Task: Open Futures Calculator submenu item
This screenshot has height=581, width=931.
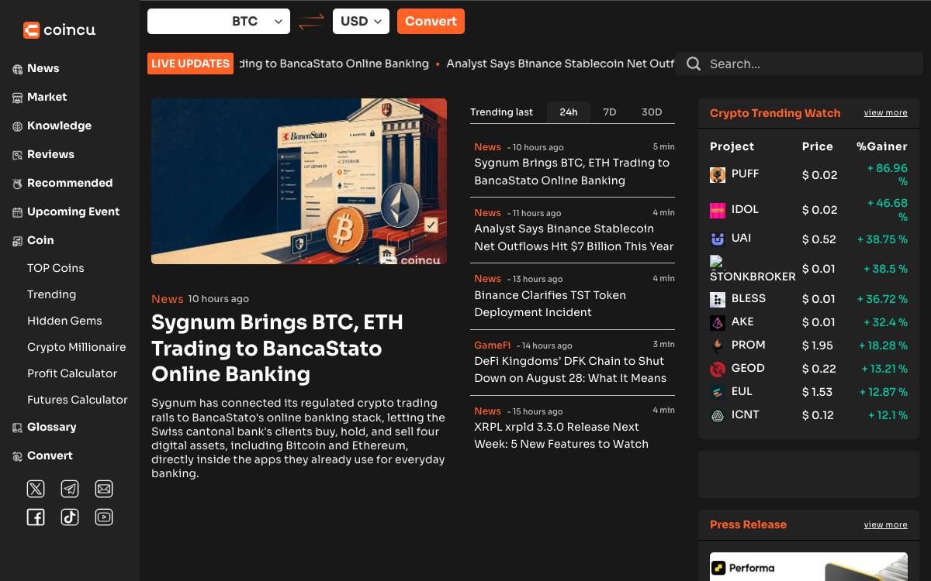Action: [x=78, y=400]
